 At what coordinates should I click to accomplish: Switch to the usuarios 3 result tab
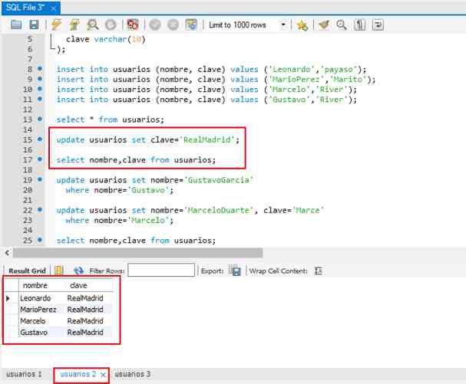[132, 374]
